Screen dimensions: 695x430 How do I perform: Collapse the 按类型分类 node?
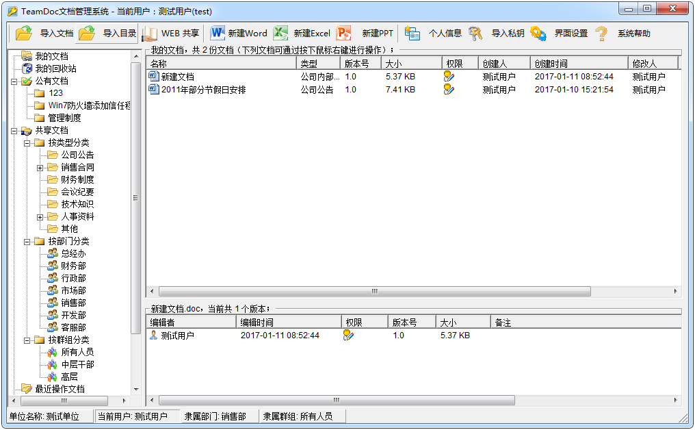tap(27, 143)
